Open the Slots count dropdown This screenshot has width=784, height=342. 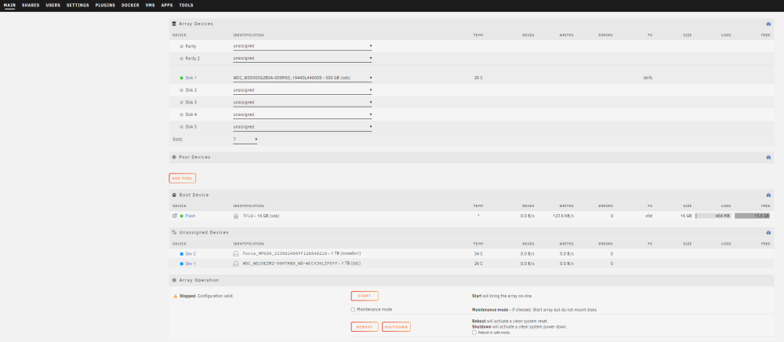coord(245,140)
